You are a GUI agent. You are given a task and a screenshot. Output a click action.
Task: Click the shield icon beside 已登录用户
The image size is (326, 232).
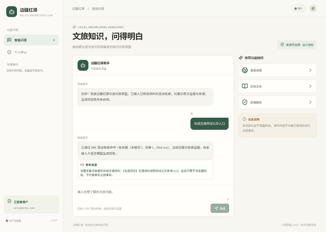point(10,201)
